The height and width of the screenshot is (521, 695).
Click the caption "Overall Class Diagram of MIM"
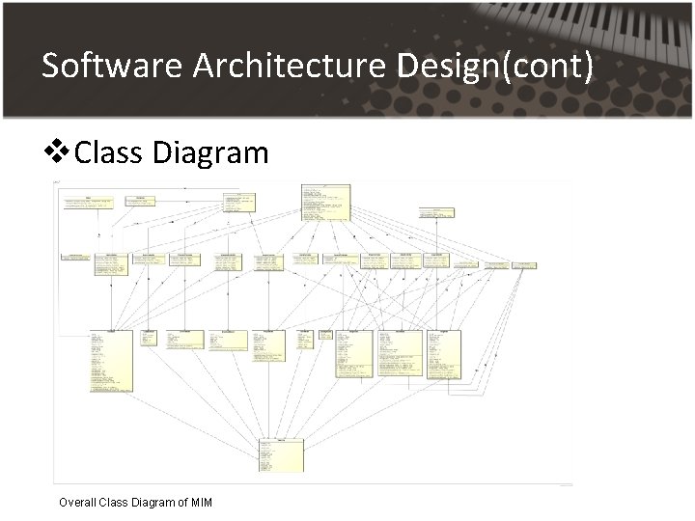[136, 503]
